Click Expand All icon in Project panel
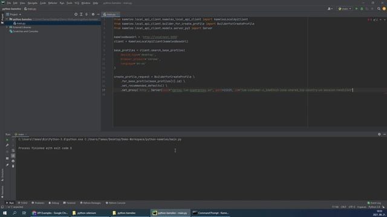 tap(81, 14)
